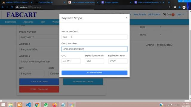Viewport: 191px width, 107px height.
Task: Open the All Products link
Action: point(154,15)
